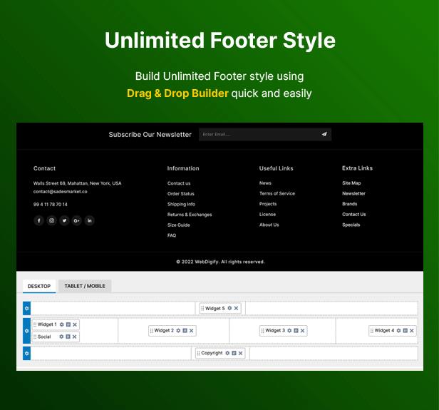Screen dimensions: 439x410
Task: Open the Newsletter link under Extra Links
Action: coord(353,193)
